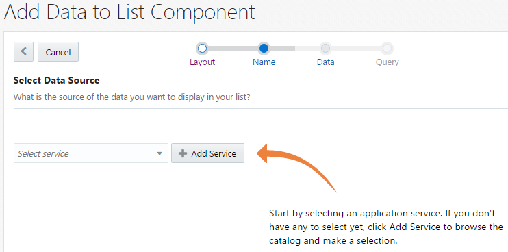The height and width of the screenshot is (252, 508).
Task: Click the Add Service button
Action: click(207, 153)
